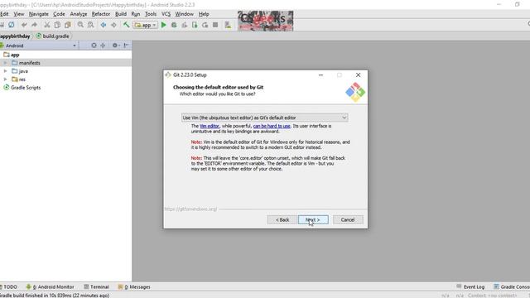This screenshot has width=530, height=298.
Task: Click the collapse all icon in Project panel
Action: (103, 46)
